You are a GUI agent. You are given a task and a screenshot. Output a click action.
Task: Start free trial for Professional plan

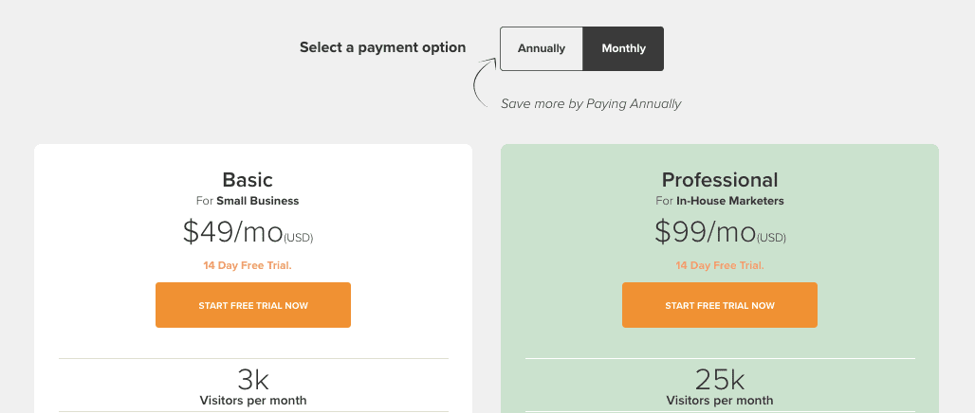pyautogui.click(x=720, y=305)
